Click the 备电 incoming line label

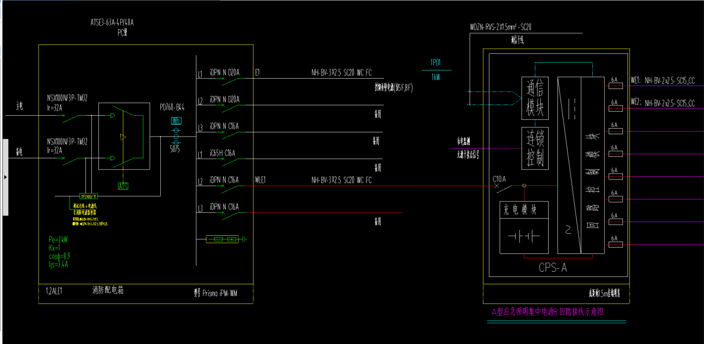click(x=19, y=151)
